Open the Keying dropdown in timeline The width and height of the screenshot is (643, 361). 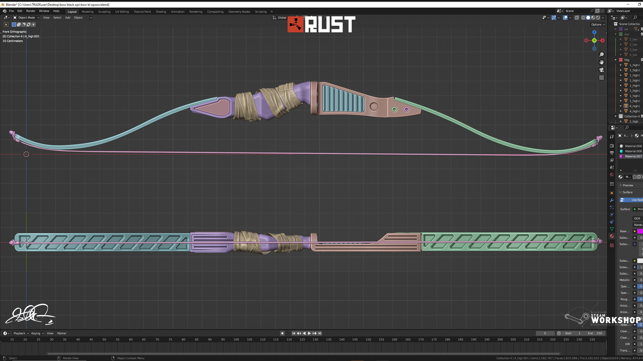click(37, 333)
